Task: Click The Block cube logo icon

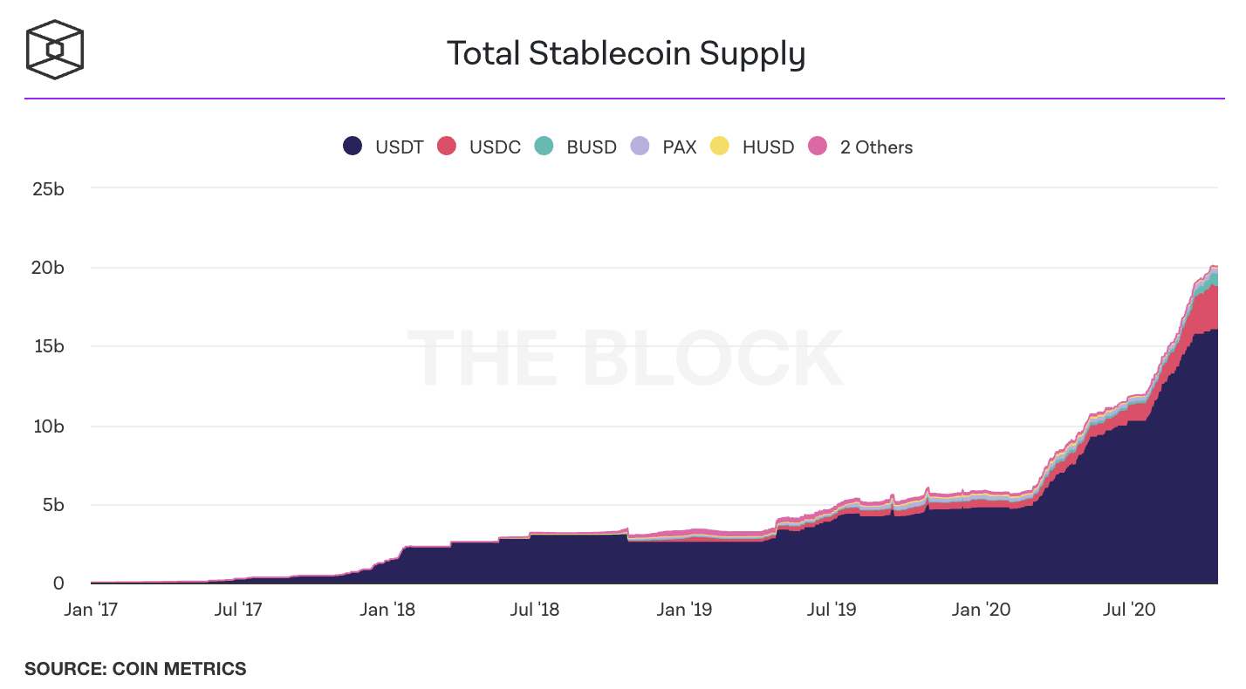Action: point(54,48)
